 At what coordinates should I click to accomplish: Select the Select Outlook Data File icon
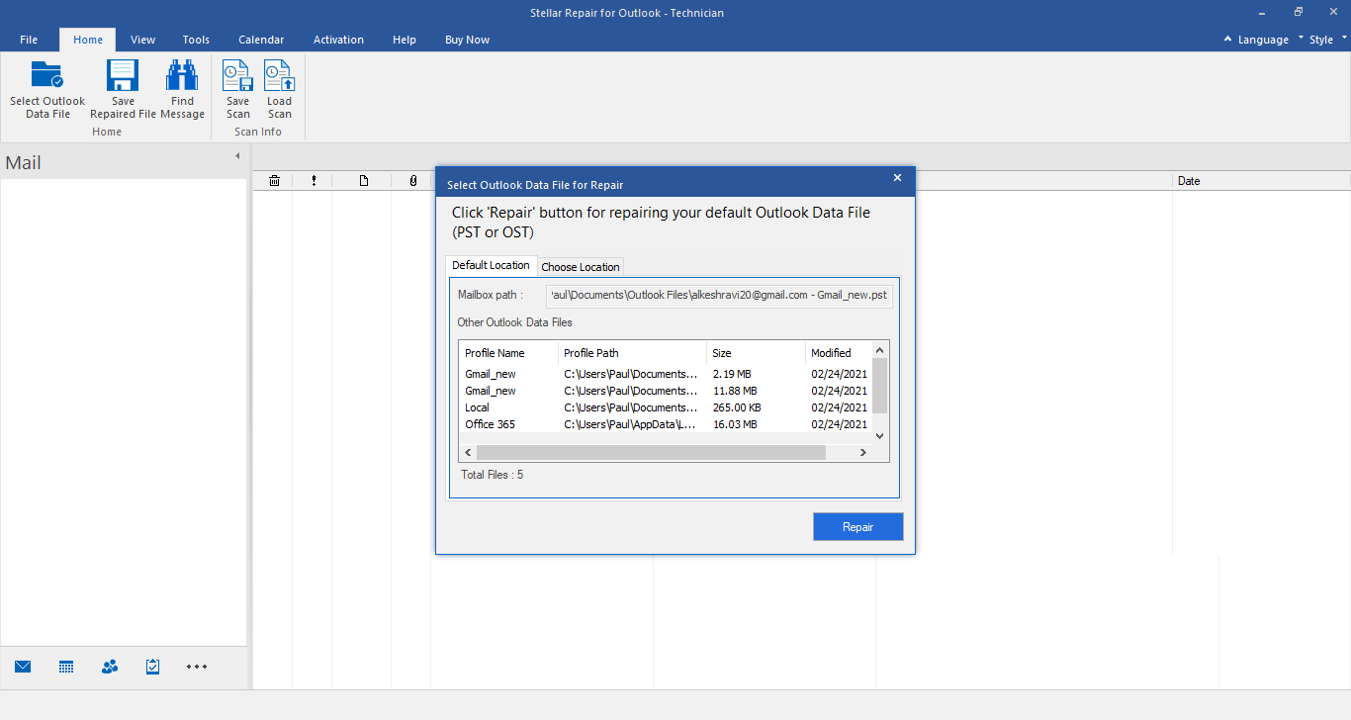(46, 87)
